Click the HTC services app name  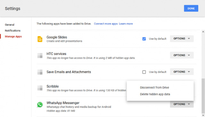pyautogui.click(x=56, y=54)
